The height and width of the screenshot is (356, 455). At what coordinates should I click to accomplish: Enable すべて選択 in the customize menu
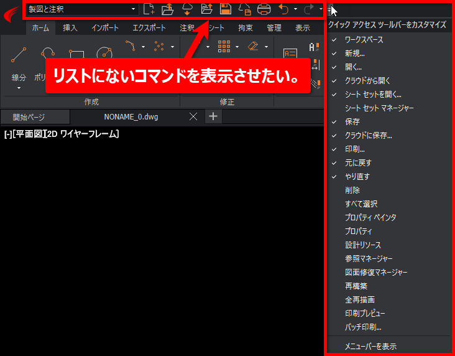389,204
